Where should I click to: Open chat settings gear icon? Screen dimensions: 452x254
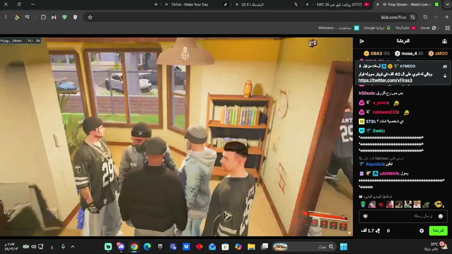(x=422, y=231)
